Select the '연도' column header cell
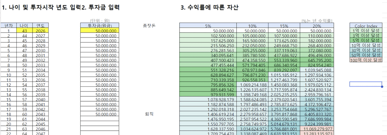The image size is (387, 135). [x=40, y=26]
